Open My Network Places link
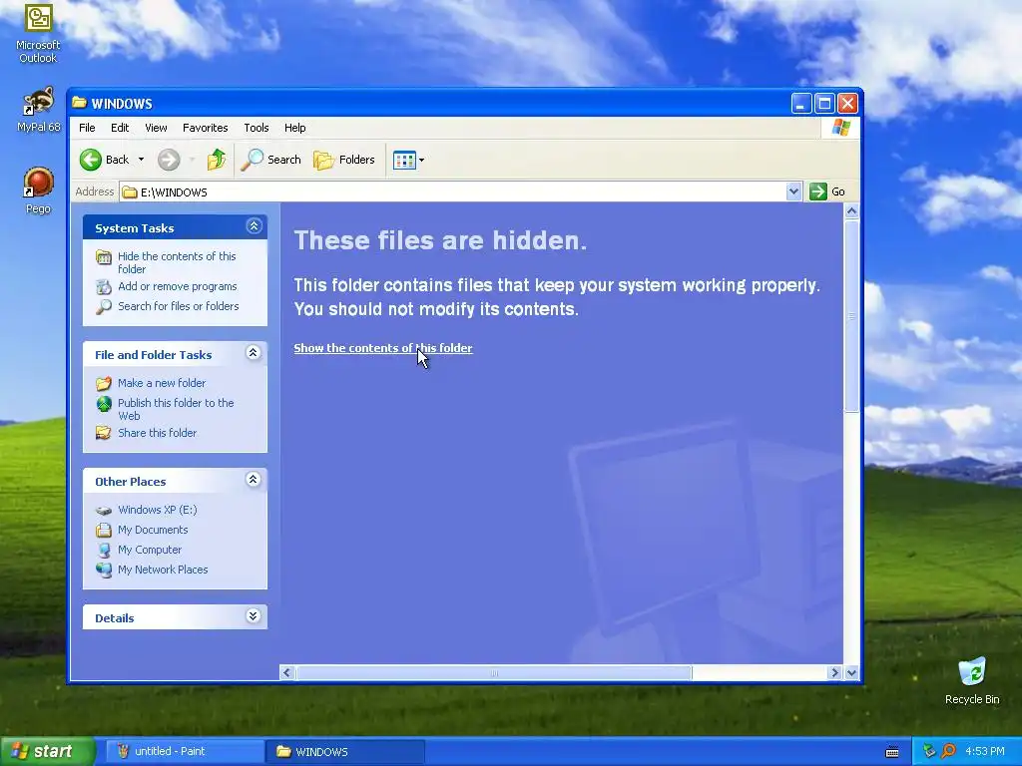1022x766 pixels. click(x=163, y=570)
